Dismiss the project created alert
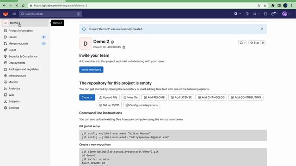 point(262,29)
